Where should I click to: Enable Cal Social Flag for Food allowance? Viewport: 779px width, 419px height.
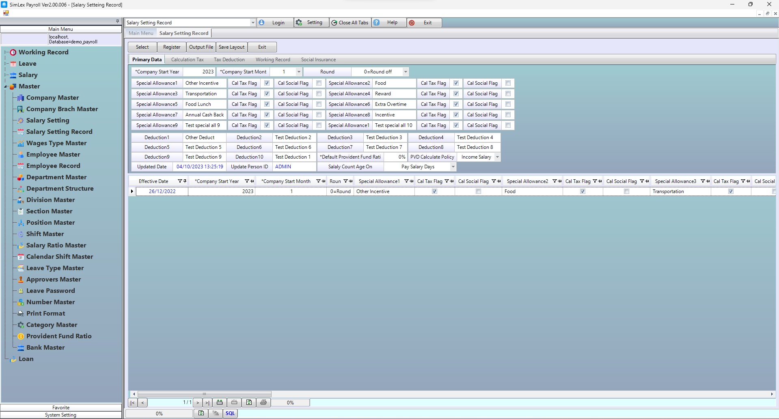[x=508, y=83]
